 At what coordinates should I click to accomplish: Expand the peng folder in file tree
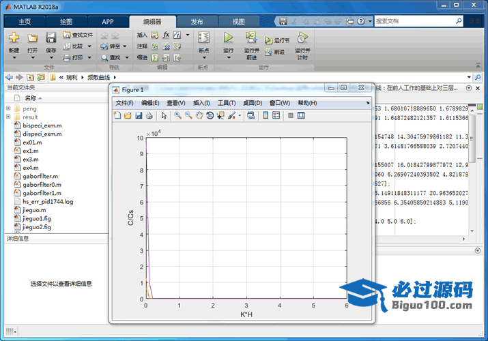tap(8, 108)
